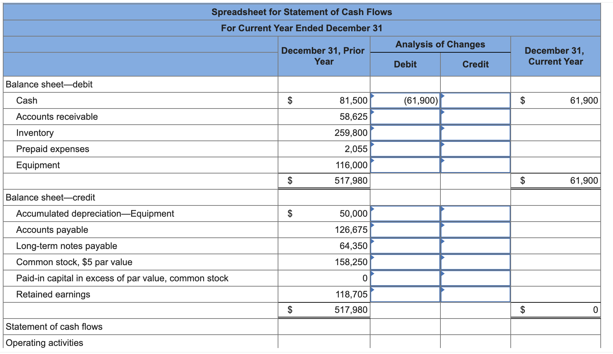Click the 'Statement of cash flows' label

(54, 327)
